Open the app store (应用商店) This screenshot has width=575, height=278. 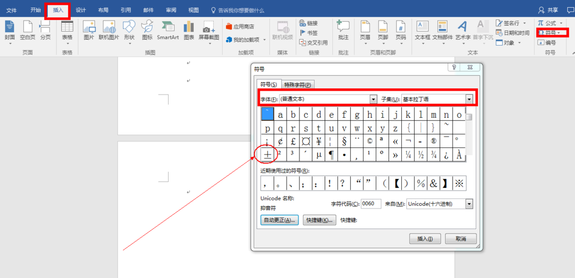[240, 26]
